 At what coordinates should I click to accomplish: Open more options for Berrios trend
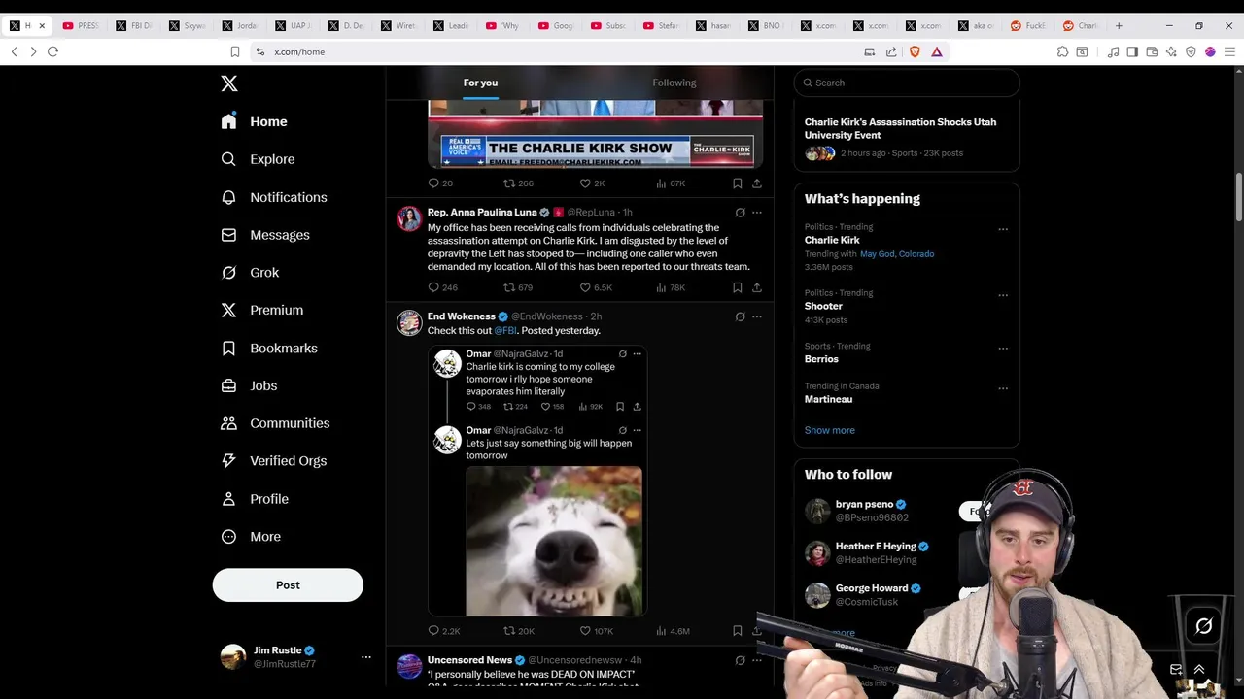coord(1003,349)
